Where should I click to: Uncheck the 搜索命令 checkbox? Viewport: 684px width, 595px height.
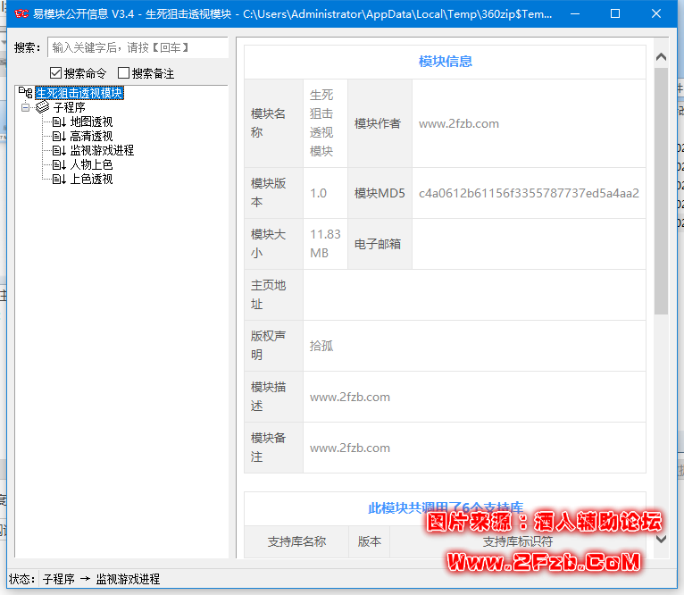click(56, 73)
